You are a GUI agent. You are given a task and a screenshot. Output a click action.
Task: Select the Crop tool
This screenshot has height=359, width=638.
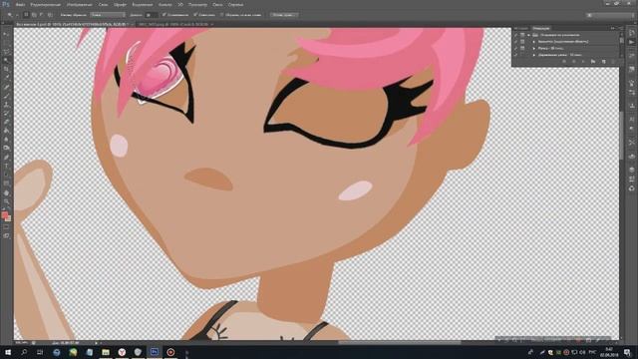[x=6, y=69]
